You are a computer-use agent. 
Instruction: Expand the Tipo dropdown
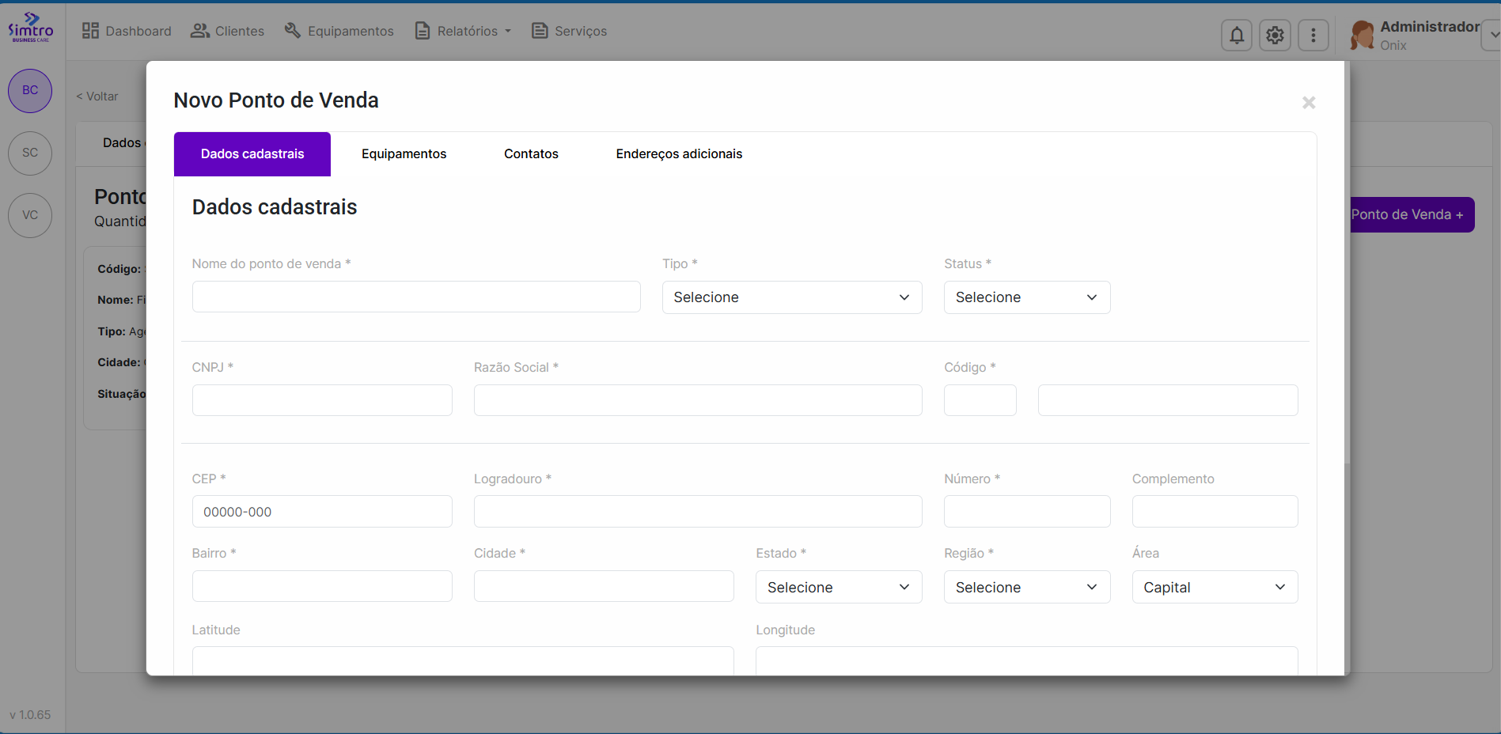791,297
